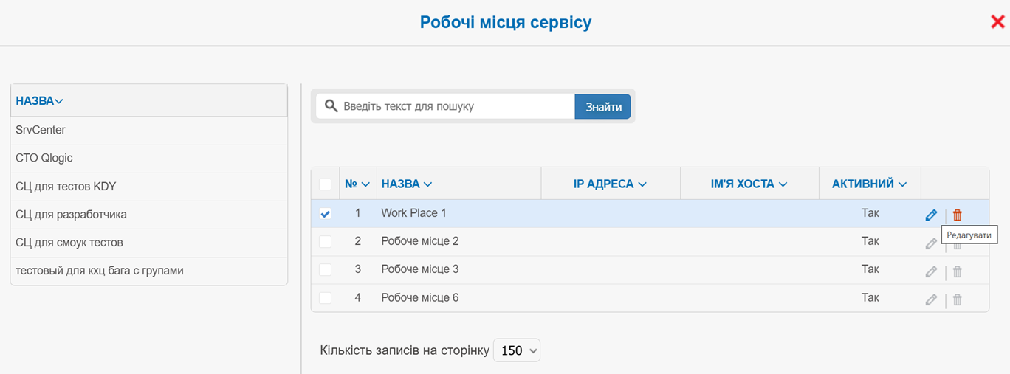Check the Робоче місце 2 checkbox
This screenshot has height=374, width=1010.
326,241
